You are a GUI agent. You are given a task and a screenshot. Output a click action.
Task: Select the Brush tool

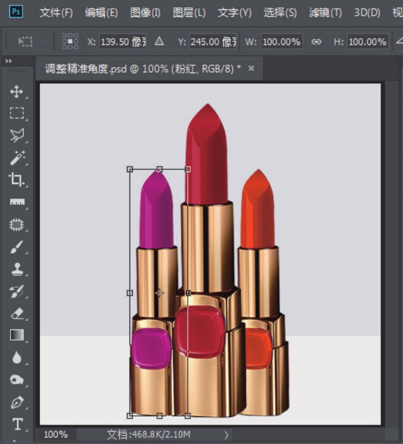[x=16, y=247]
